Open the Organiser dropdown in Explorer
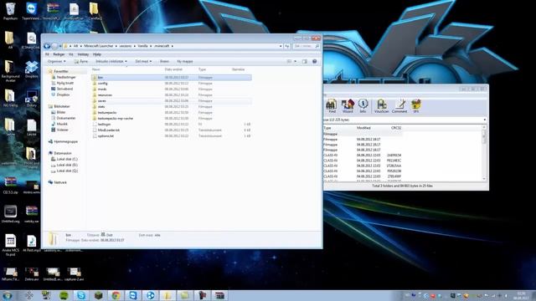The image size is (536, 301). (x=56, y=61)
